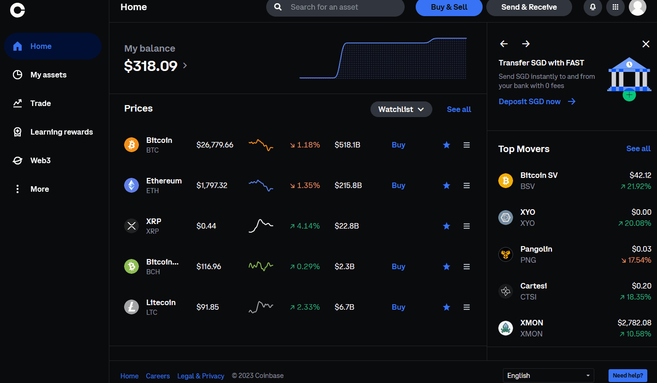Expand balance details chevron
The image size is (657, 383).
pos(185,65)
